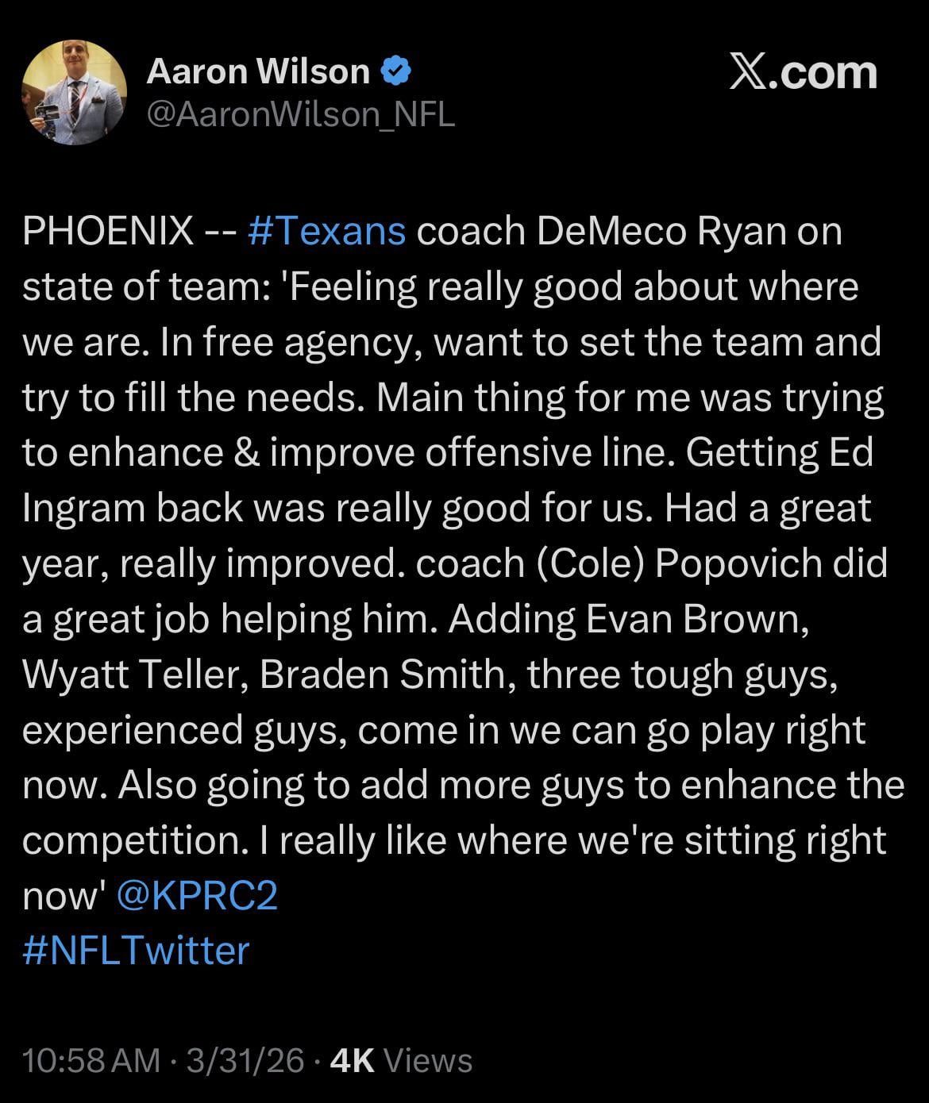The height and width of the screenshot is (1103, 929).
Task: Open the #Texans hashtag
Action: pyautogui.click(x=327, y=232)
